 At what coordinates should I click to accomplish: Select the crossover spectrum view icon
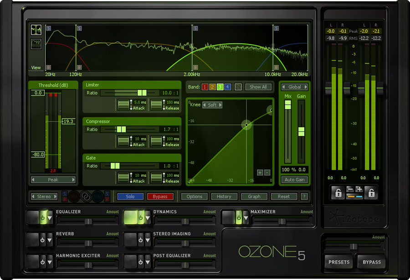pos(36,30)
